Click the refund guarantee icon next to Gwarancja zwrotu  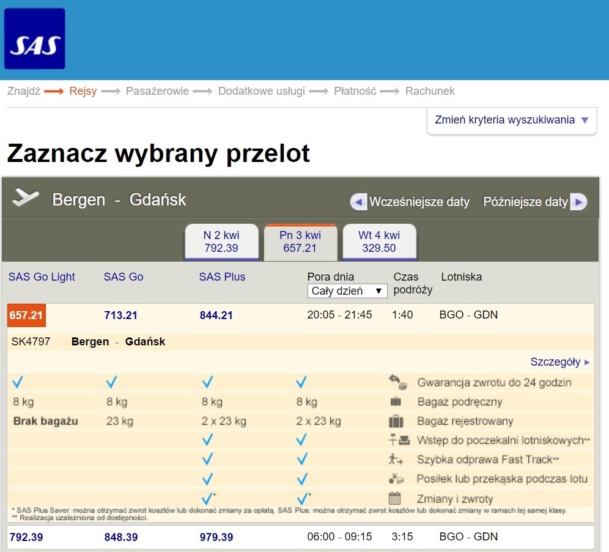[397, 382]
